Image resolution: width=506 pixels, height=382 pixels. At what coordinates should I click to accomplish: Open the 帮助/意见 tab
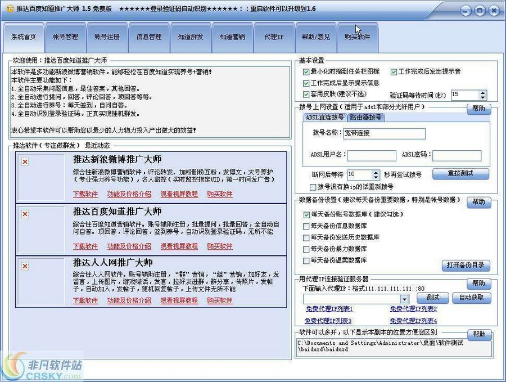[x=315, y=37]
